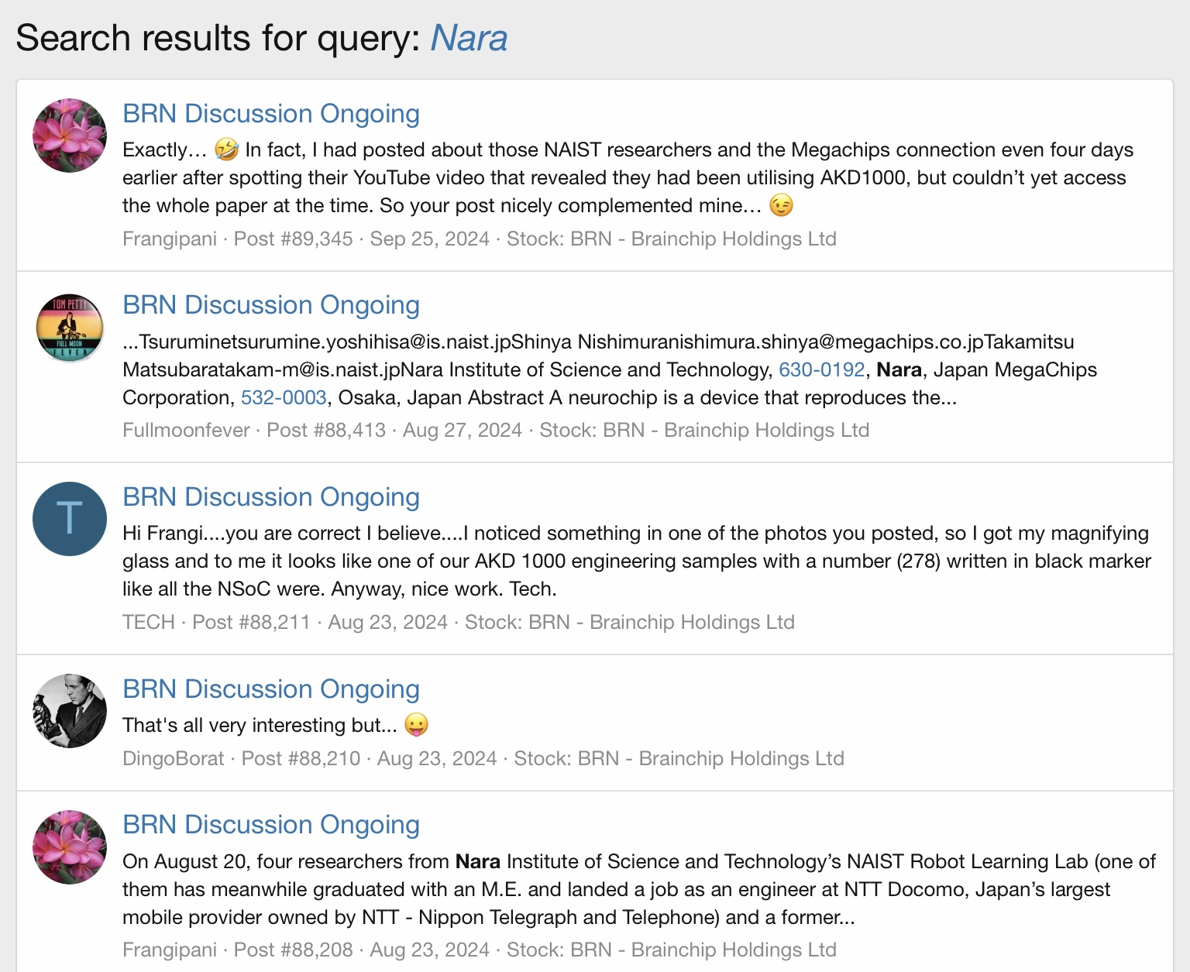
Task: Click Frangipani's flower avatar on post #88,208
Action: pos(70,847)
